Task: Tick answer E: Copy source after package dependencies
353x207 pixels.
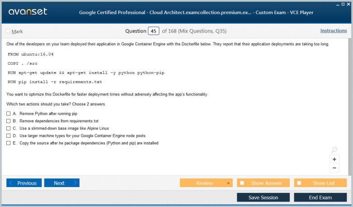Action: [8, 143]
